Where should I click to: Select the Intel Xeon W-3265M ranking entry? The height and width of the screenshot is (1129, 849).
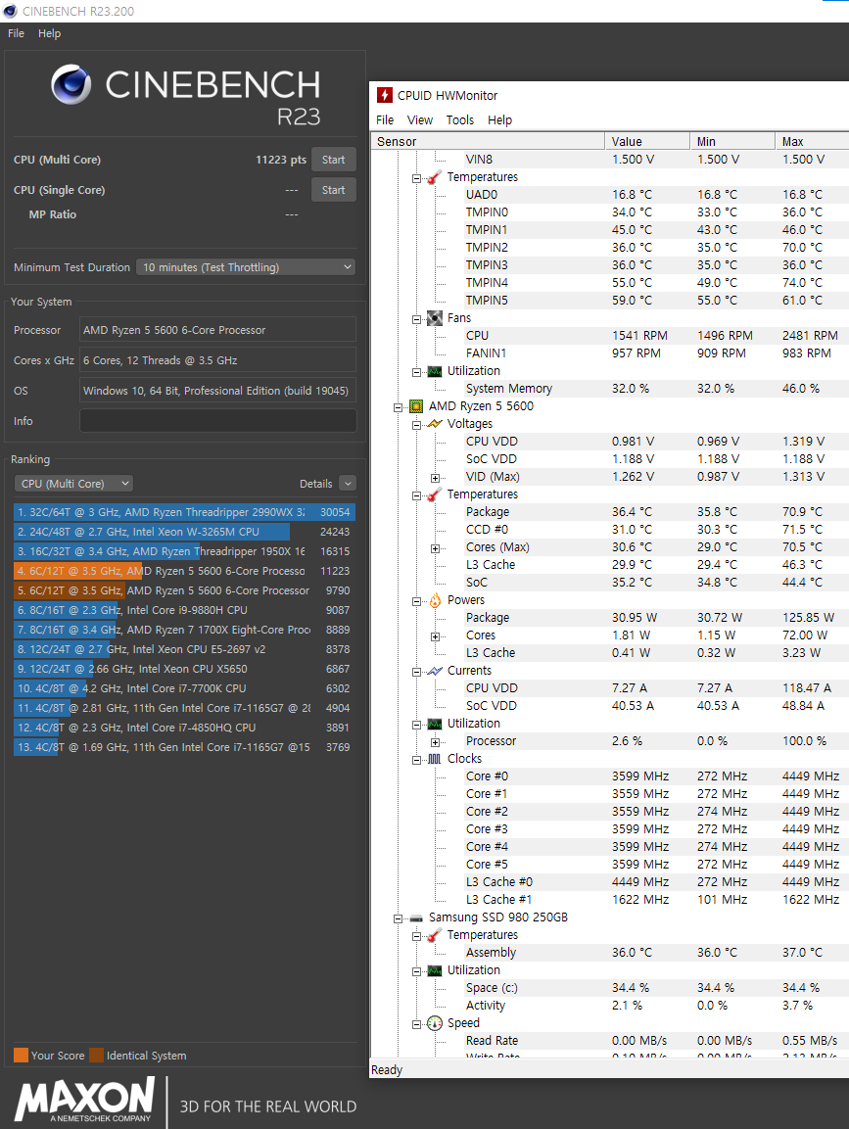pos(184,532)
